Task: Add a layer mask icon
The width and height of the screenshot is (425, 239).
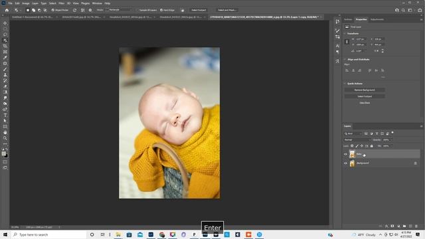Action: point(392,226)
